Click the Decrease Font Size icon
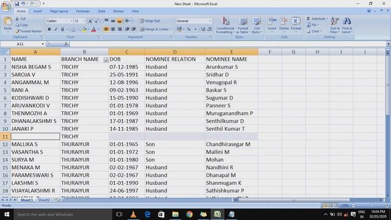The height and width of the screenshot is (220, 391). pos(97,21)
